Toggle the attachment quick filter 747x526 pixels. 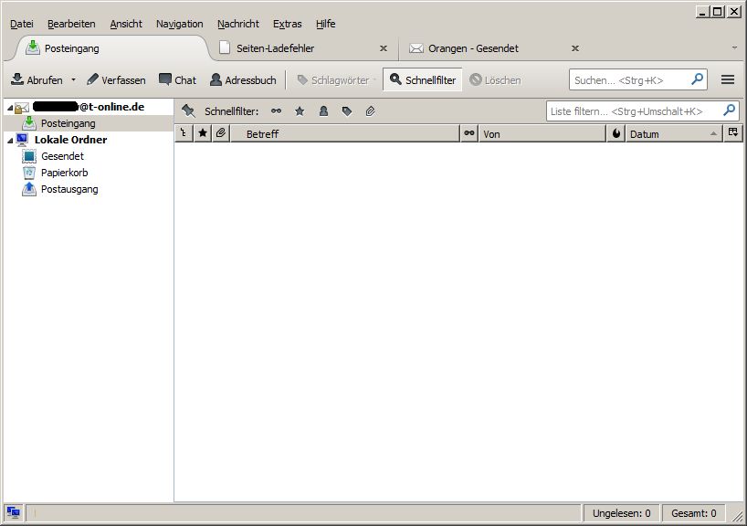tap(370, 111)
